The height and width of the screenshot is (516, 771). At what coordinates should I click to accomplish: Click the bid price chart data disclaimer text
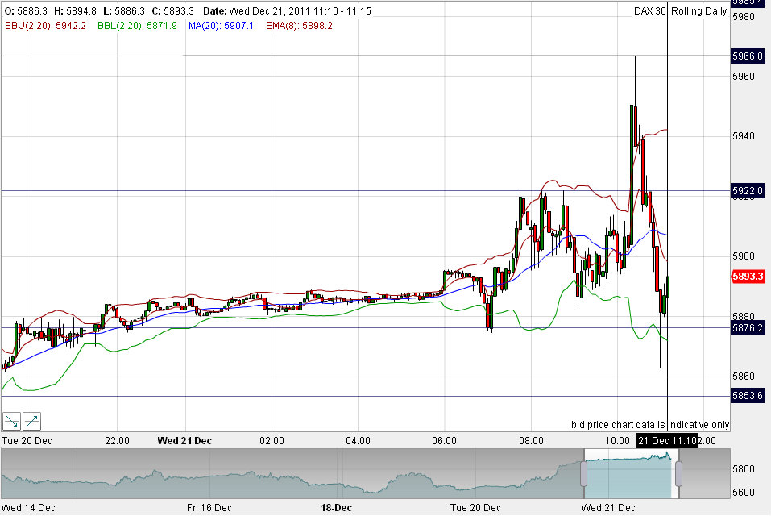[650, 425]
